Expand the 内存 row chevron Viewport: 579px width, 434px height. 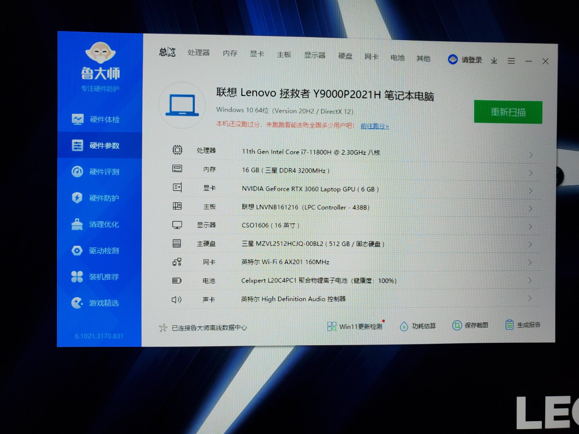(x=531, y=173)
